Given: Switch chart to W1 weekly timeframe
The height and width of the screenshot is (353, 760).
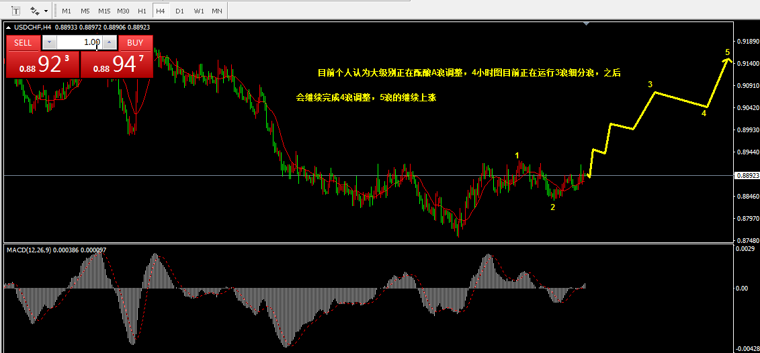Looking at the screenshot, I should click(198, 10).
